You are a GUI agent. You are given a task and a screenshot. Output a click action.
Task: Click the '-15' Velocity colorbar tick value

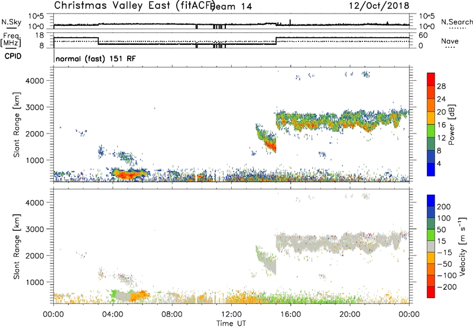(x=445, y=252)
